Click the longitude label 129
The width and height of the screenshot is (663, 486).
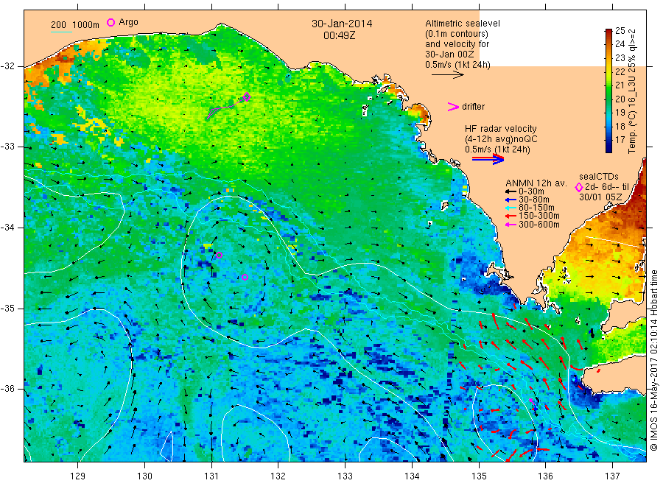[78, 476]
